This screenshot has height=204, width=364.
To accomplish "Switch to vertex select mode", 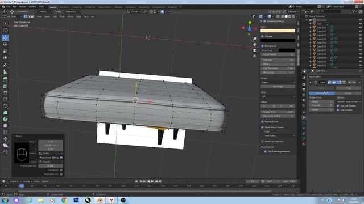I will click(x=25, y=16).
